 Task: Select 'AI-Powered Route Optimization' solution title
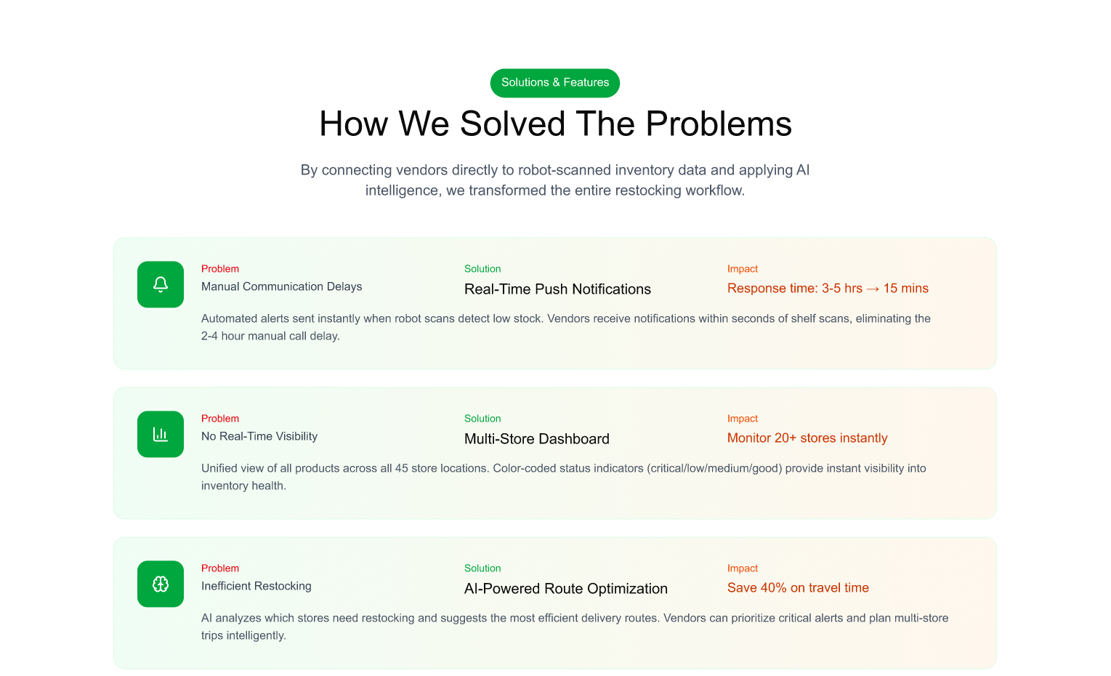tap(565, 589)
